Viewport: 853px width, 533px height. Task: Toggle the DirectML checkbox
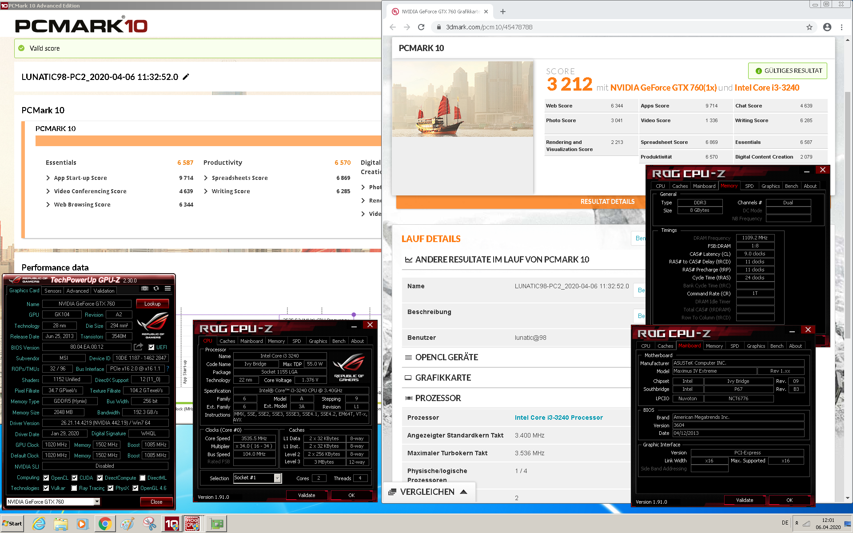click(x=143, y=478)
